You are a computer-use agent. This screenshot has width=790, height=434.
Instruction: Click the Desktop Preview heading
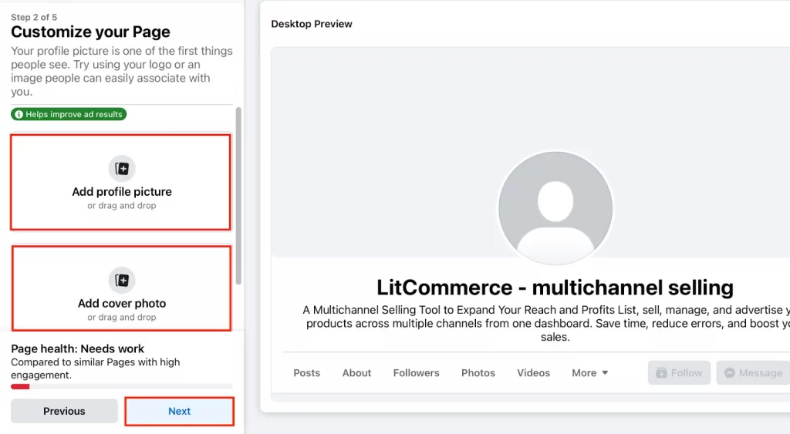click(312, 24)
